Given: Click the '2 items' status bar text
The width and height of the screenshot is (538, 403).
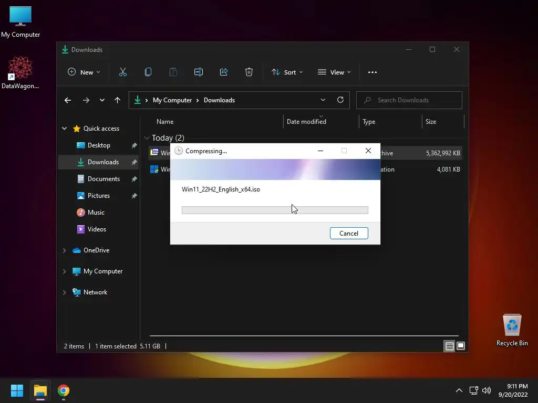Looking at the screenshot, I should tap(74, 346).
